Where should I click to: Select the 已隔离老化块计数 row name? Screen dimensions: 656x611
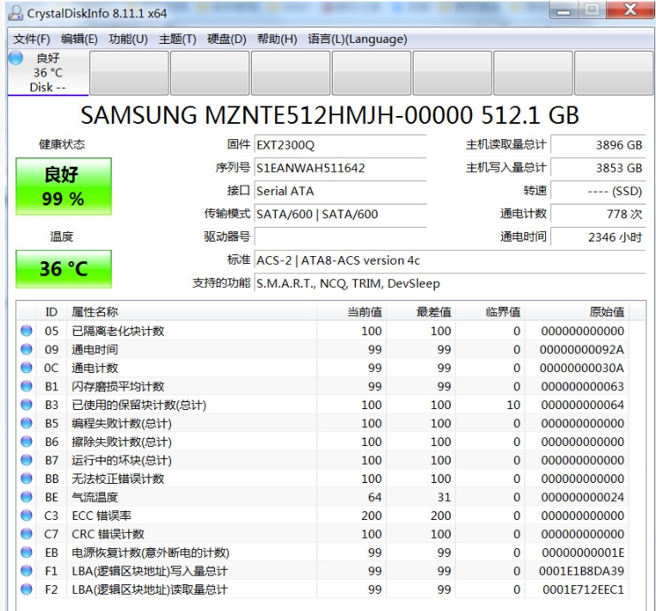118,331
